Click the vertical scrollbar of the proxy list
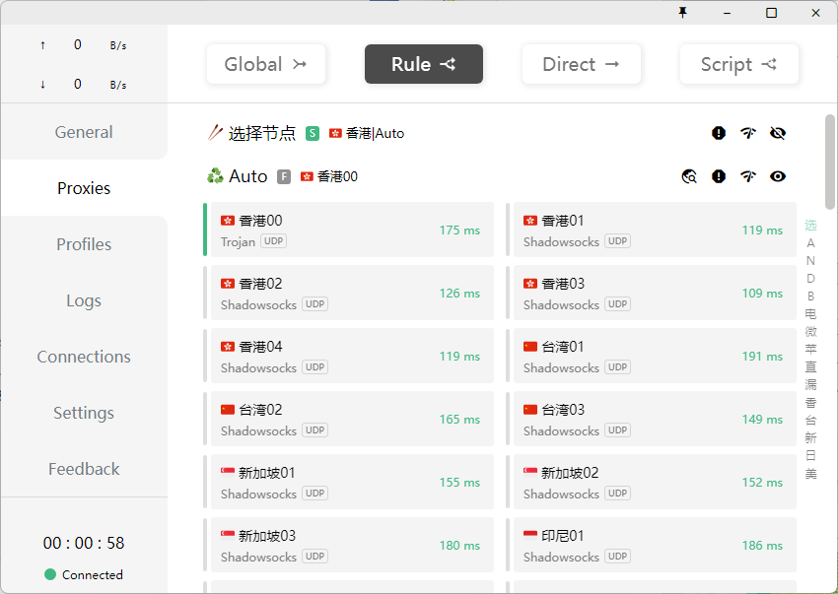The image size is (838, 594). [x=830, y=163]
